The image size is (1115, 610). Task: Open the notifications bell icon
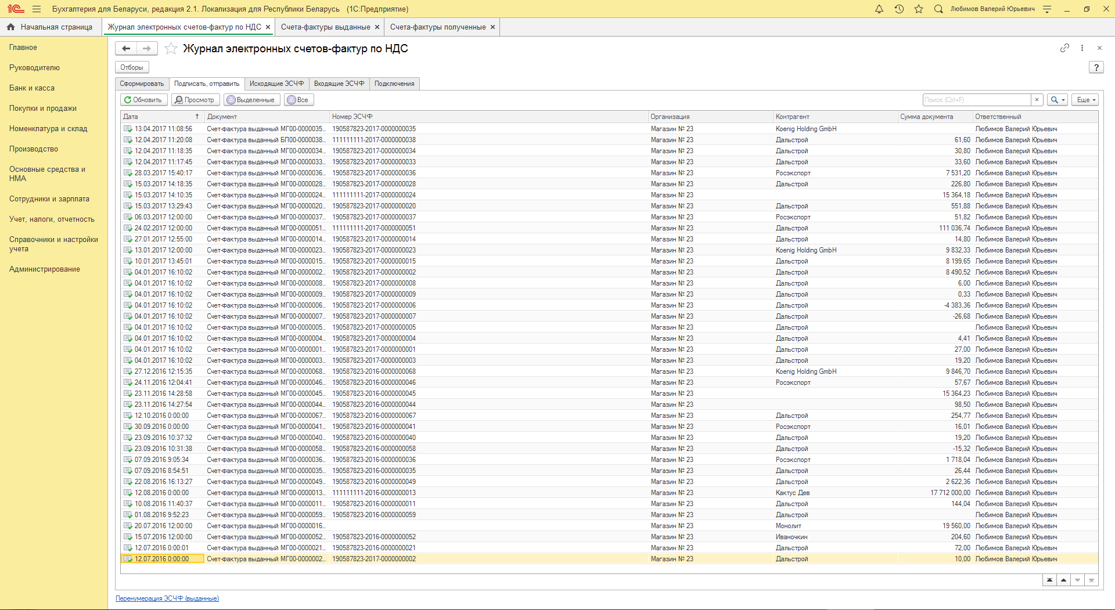(x=879, y=9)
